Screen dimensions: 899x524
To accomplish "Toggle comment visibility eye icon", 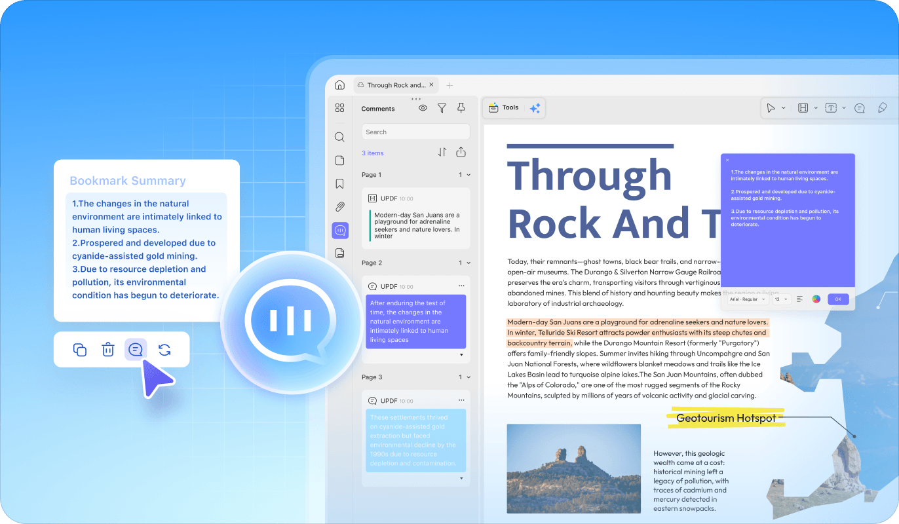I will (423, 108).
